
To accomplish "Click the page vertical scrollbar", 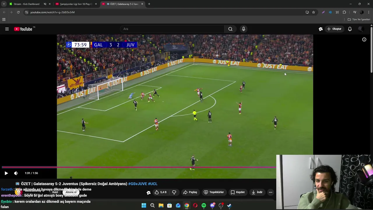I will pos(372,50).
